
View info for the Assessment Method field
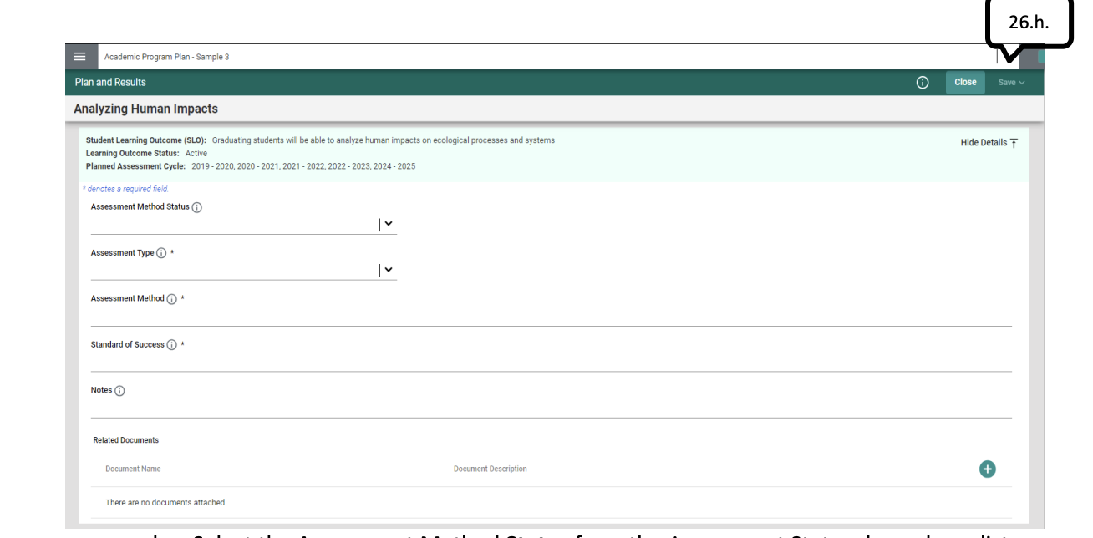pyautogui.click(x=170, y=298)
